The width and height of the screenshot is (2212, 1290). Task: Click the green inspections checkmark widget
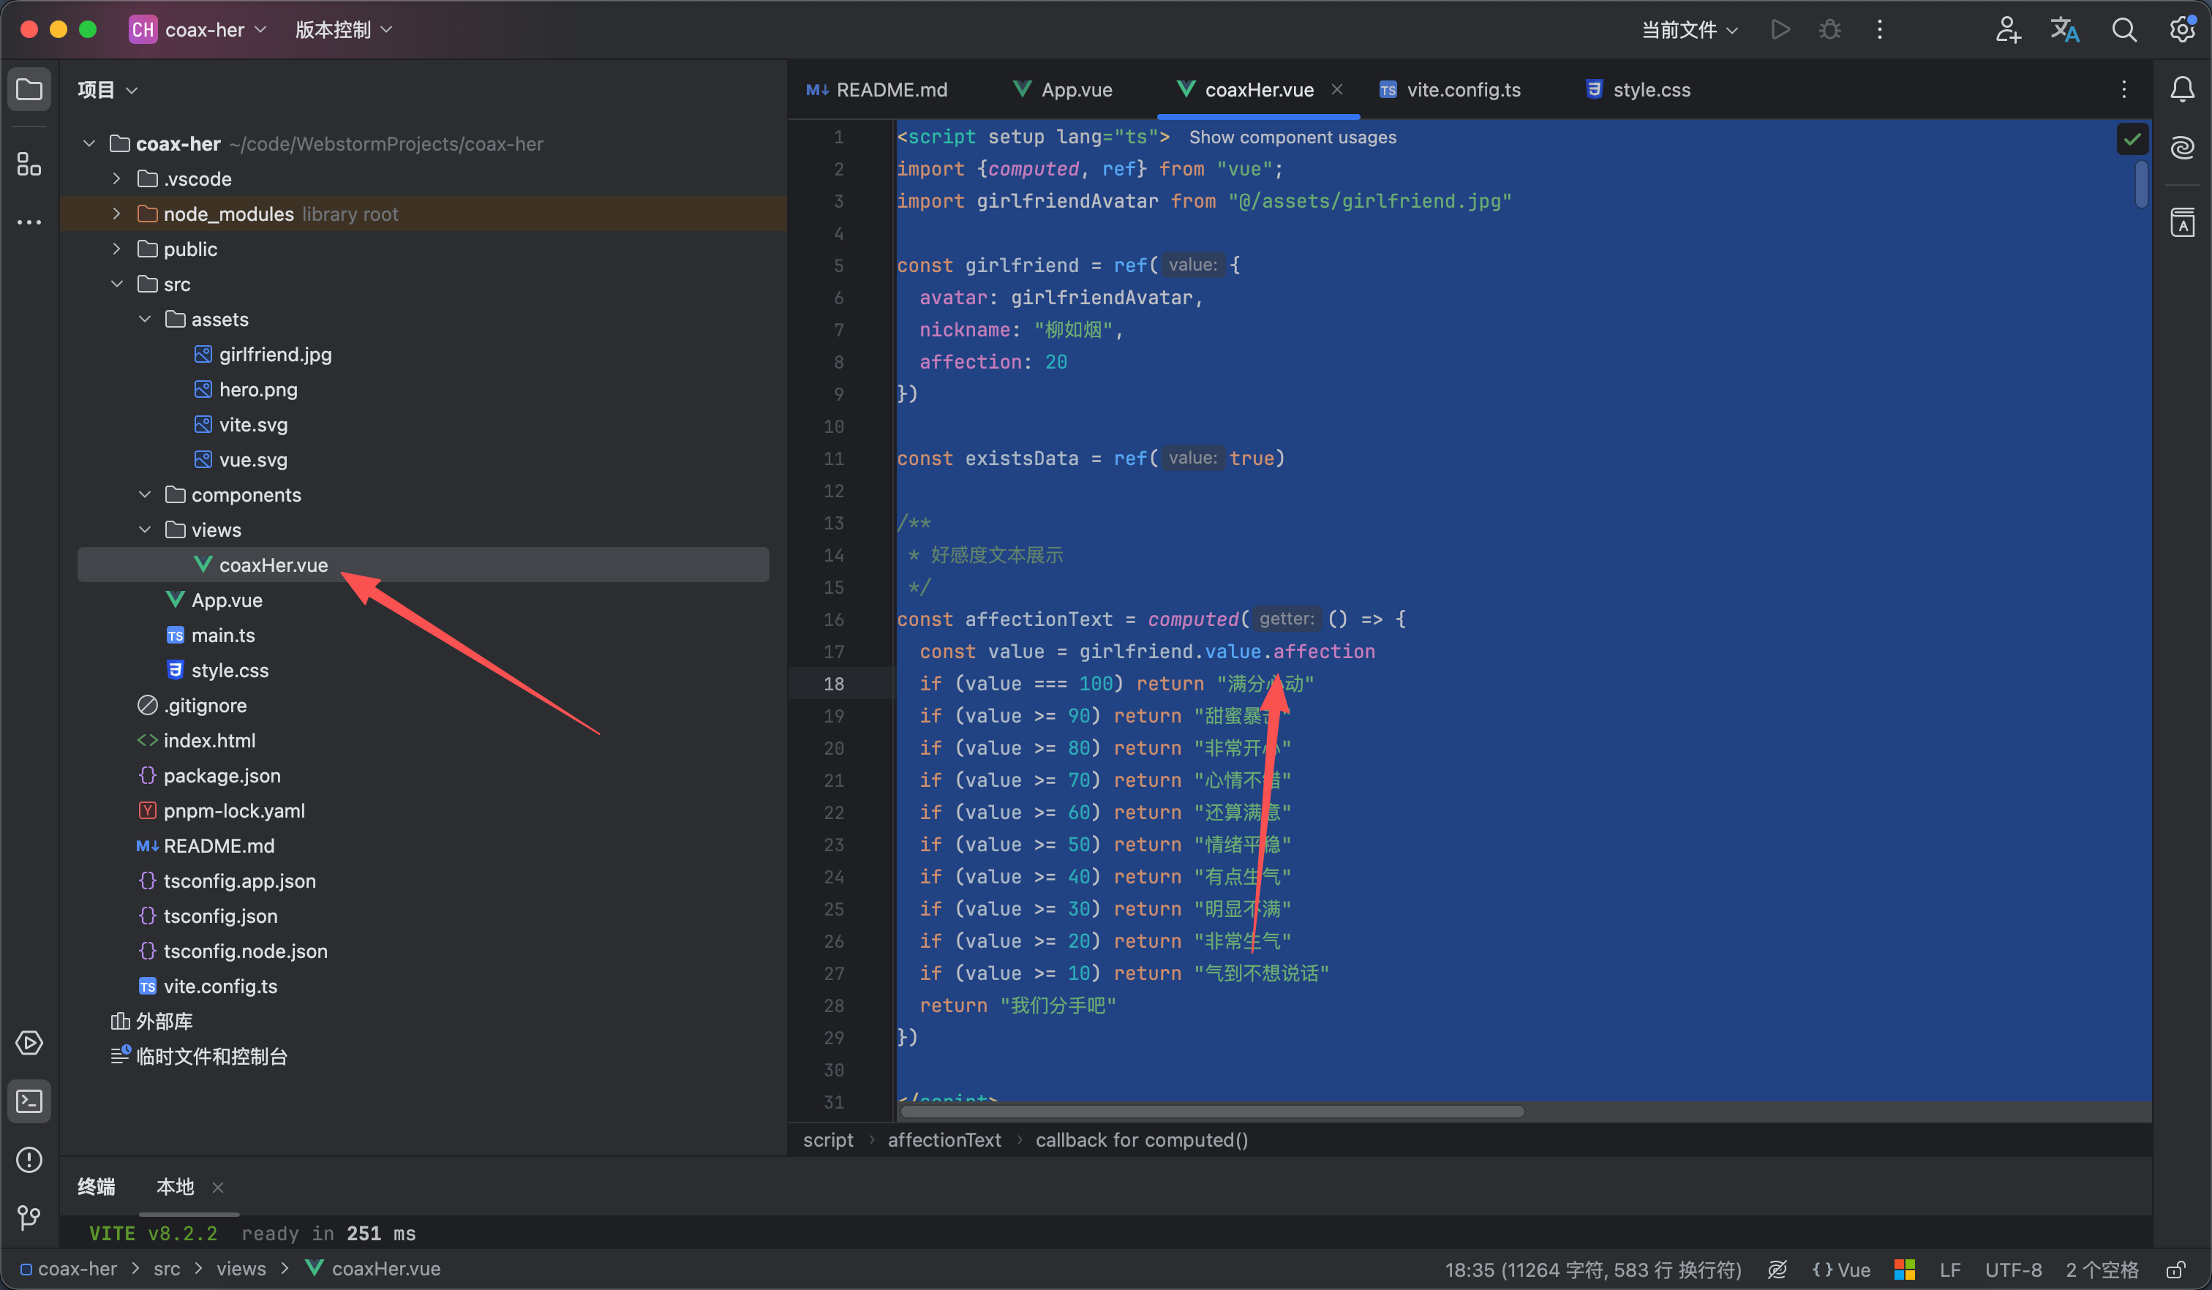[2132, 139]
